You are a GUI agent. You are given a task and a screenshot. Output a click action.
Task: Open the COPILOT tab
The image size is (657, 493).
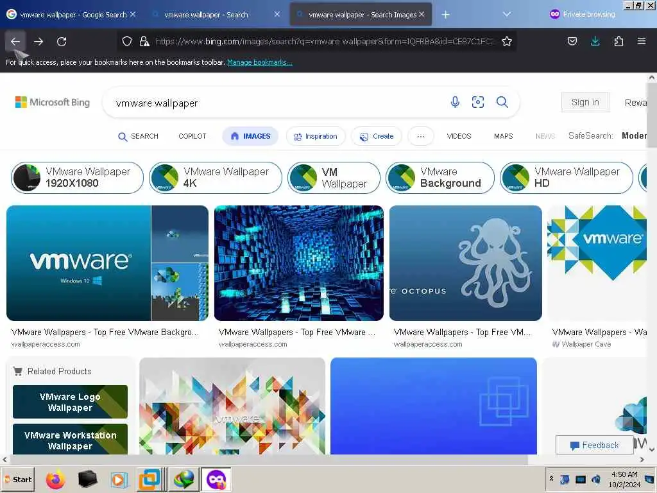pos(192,136)
